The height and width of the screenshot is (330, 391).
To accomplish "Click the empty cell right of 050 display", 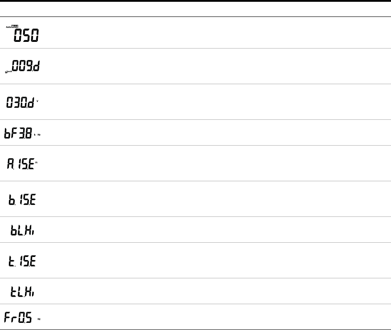I will (214, 33).
